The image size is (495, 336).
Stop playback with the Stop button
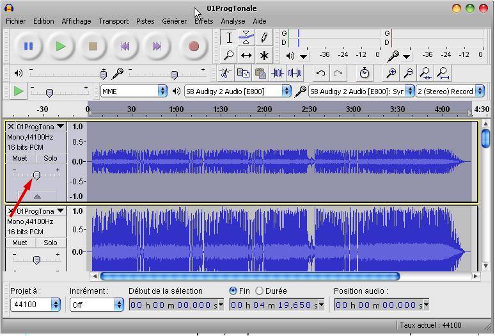coord(93,47)
